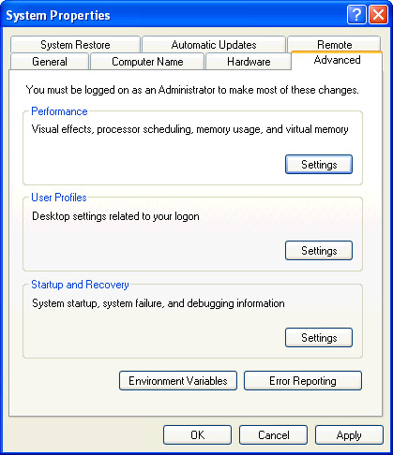Viewport: 393px width, 455px height.
Task: Click the Environment Variables button
Action: pyautogui.click(x=178, y=381)
